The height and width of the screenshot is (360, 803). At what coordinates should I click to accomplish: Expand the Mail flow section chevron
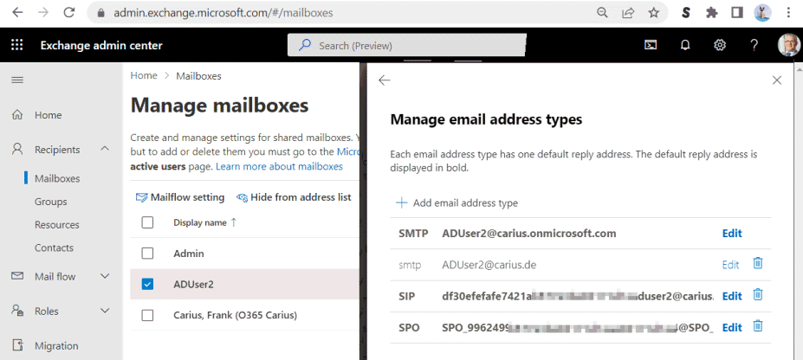[x=105, y=276]
